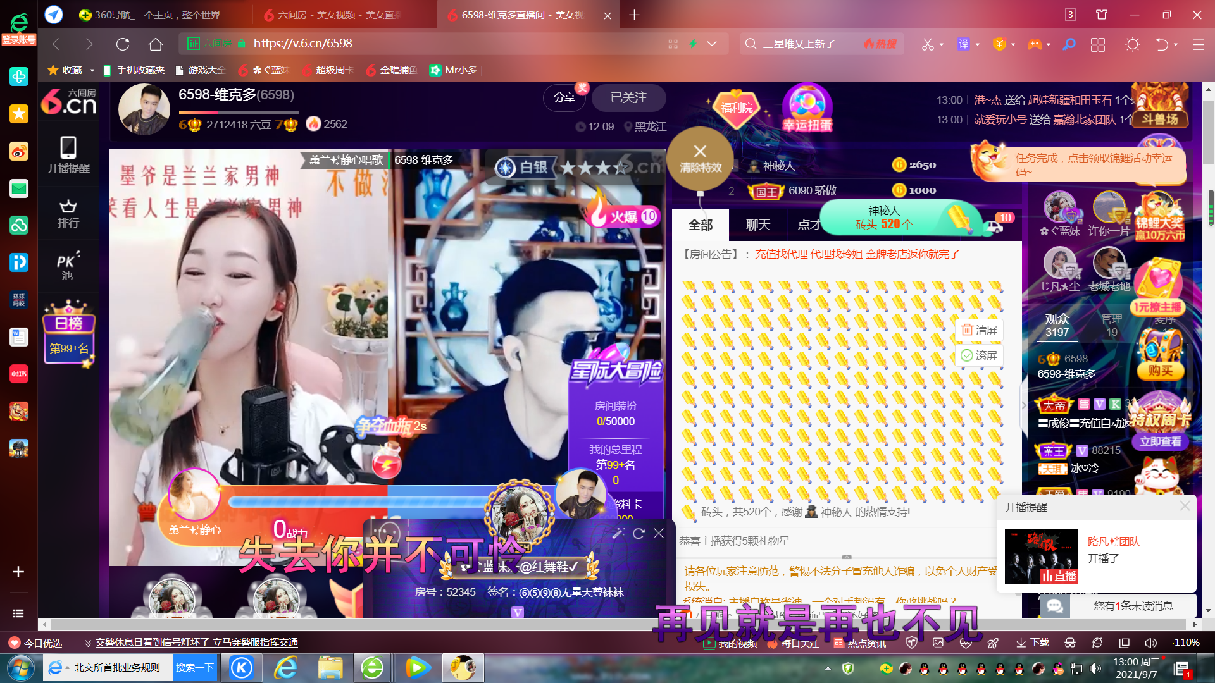Expand the 收藏 bookmarks dropdown
Image resolution: width=1215 pixels, height=683 pixels.
[92, 70]
